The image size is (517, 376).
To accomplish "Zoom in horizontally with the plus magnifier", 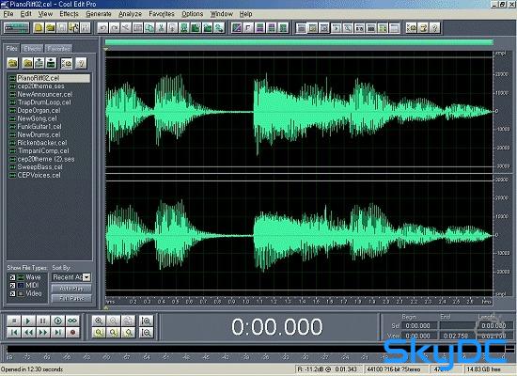I will tap(99, 321).
